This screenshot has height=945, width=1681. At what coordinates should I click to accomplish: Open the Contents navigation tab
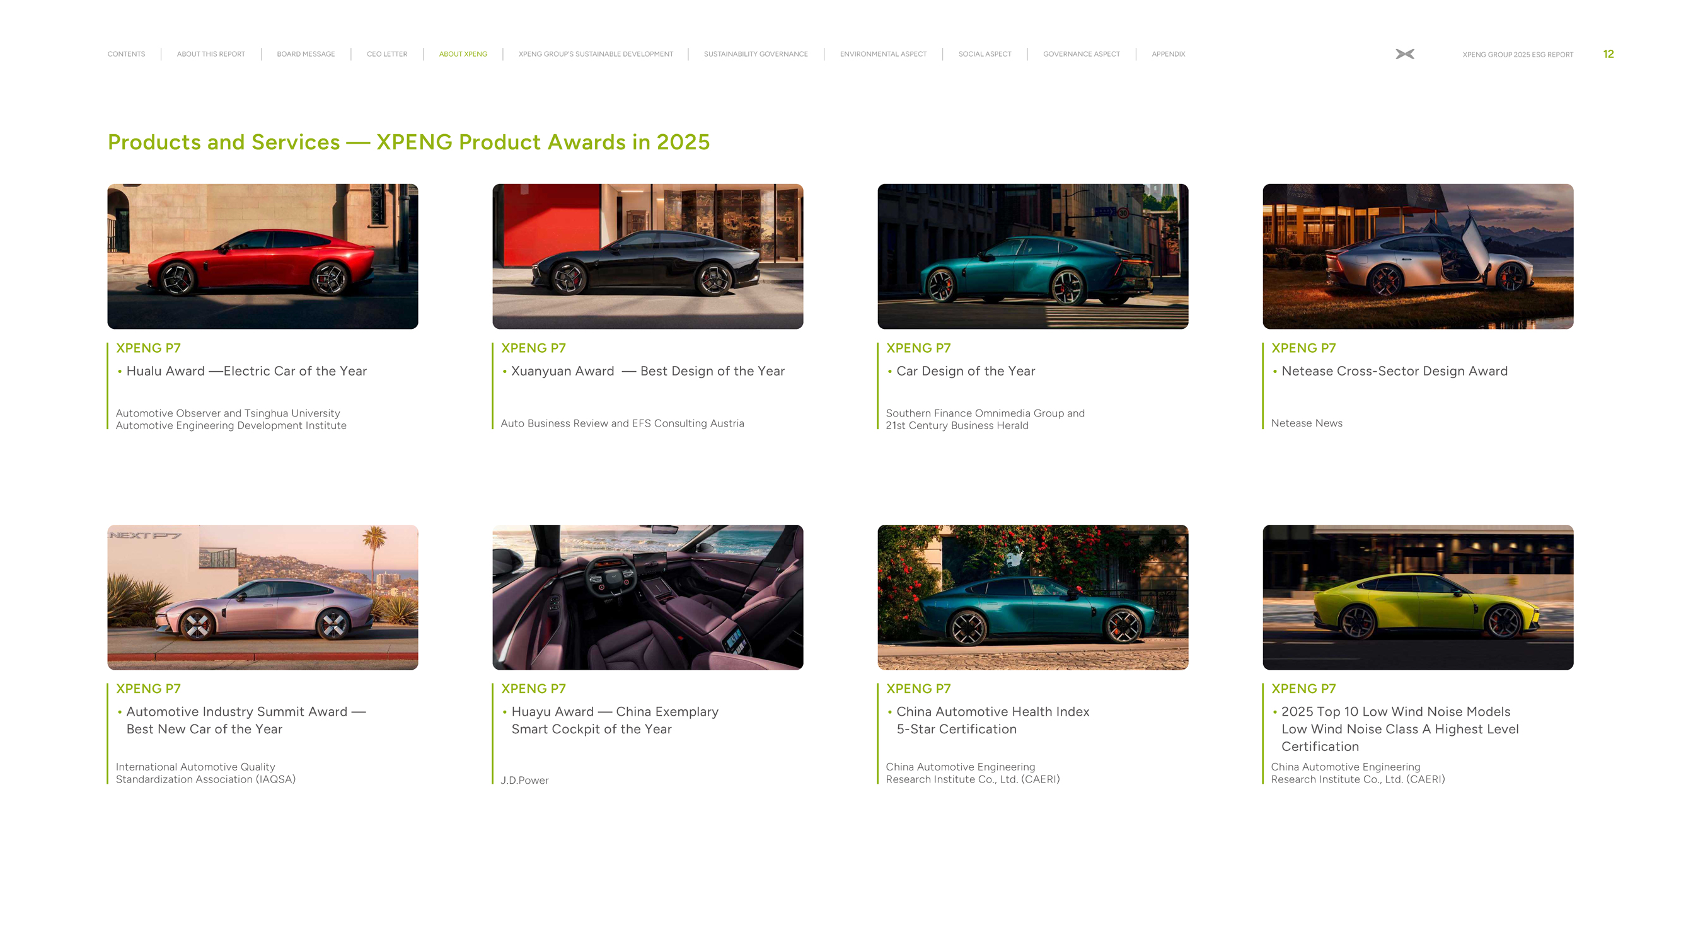point(126,54)
